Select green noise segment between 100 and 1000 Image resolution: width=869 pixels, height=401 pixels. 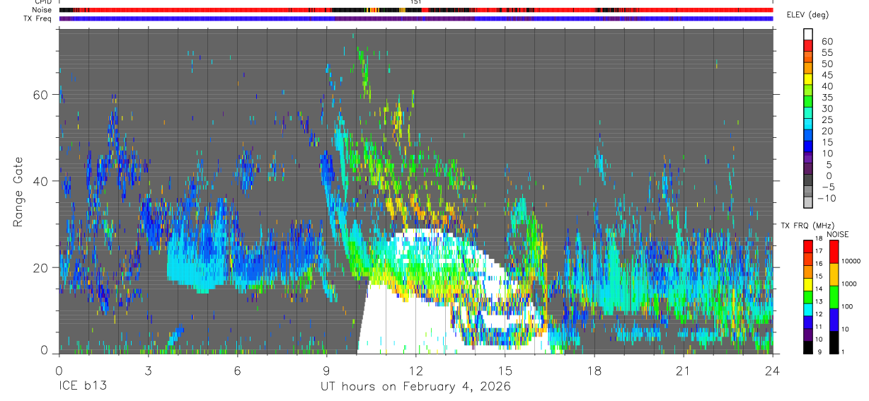tap(834, 296)
